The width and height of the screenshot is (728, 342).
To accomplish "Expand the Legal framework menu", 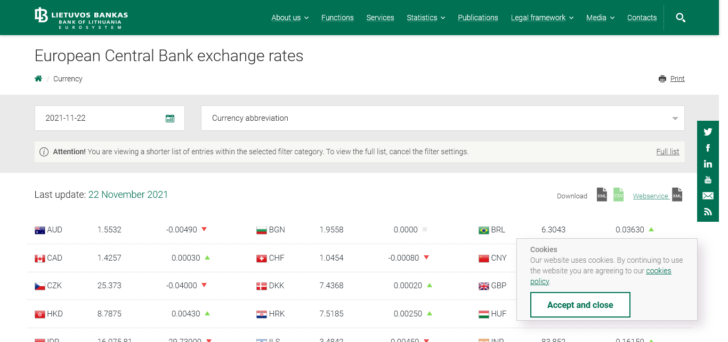I will [542, 18].
